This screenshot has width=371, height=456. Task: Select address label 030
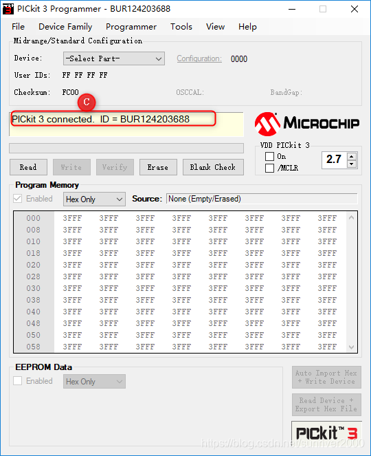[34, 288]
